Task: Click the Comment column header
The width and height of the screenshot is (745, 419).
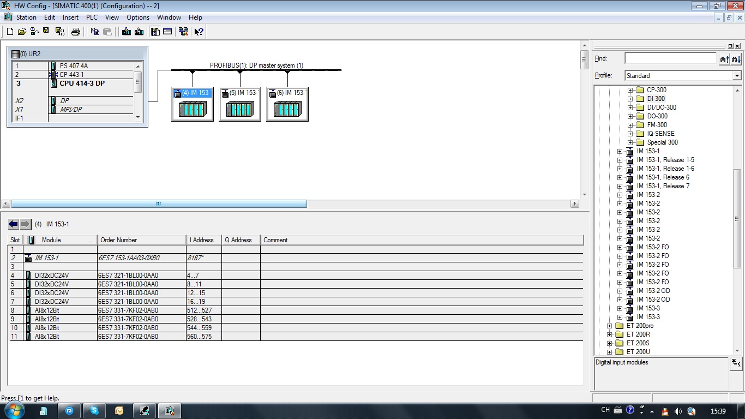Action: pos(422,240)
